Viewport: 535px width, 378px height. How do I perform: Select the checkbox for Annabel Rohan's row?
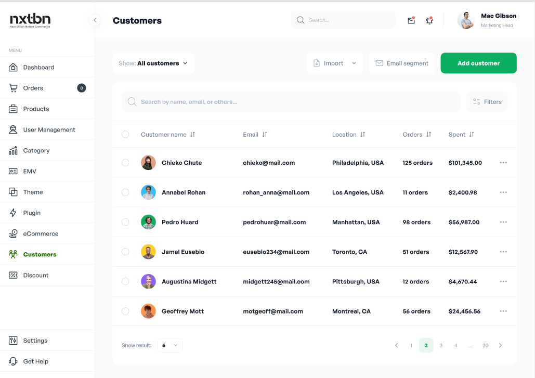click(125, 192)
